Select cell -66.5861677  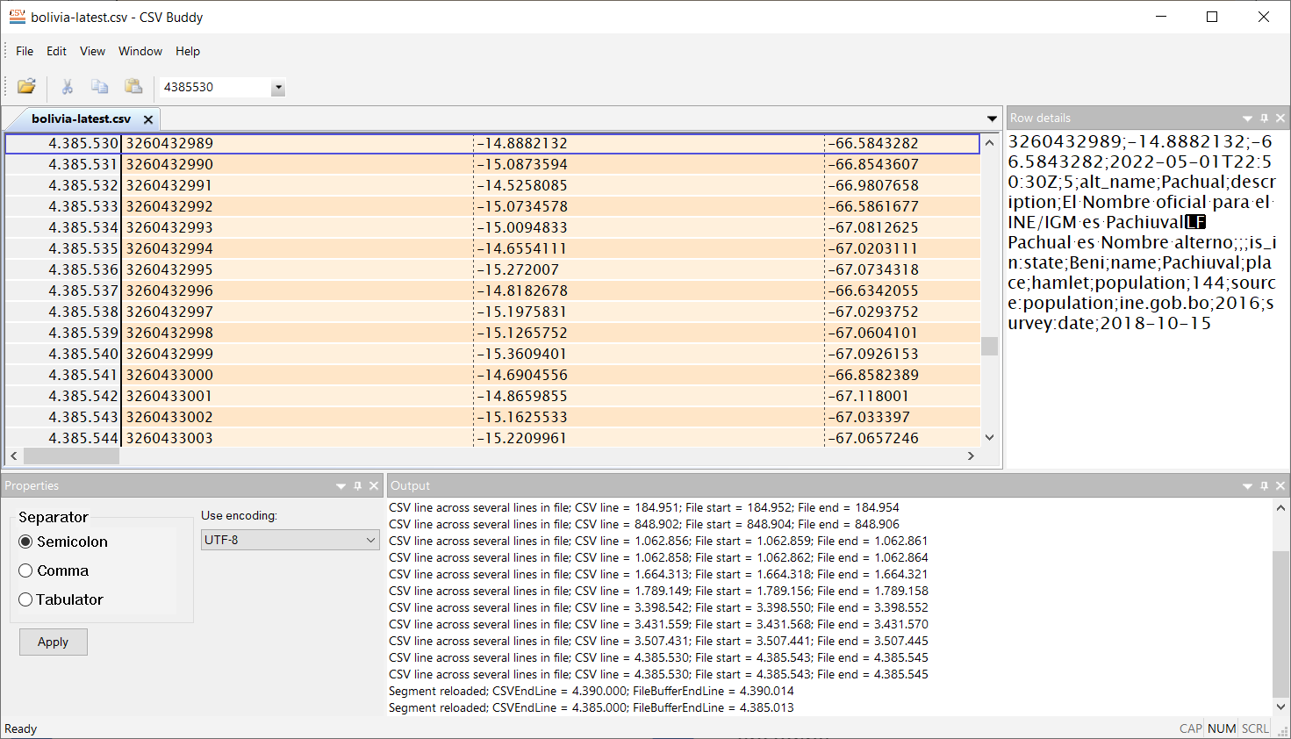(x=902, y=206)
